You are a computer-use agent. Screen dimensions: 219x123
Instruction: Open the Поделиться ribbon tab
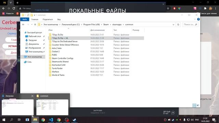(48, 19)
